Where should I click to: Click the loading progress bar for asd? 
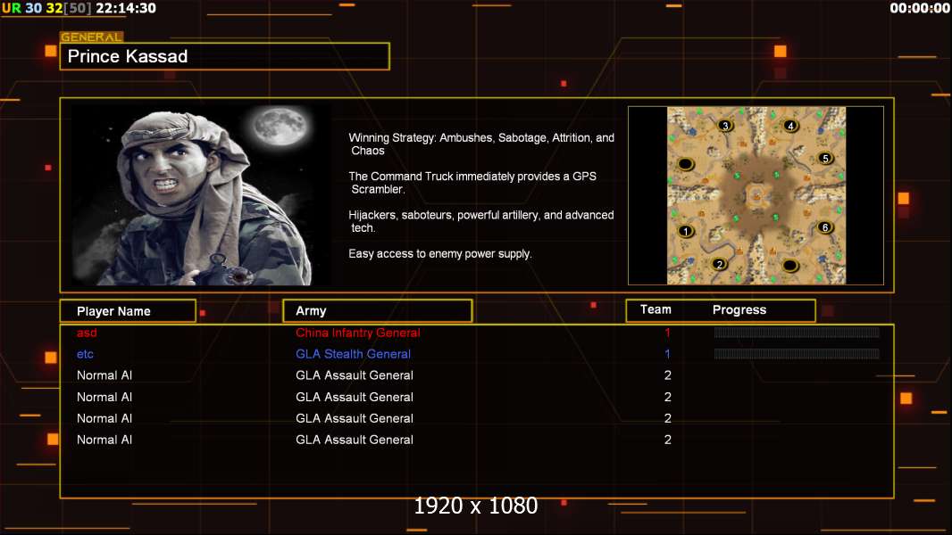(797, 332)
